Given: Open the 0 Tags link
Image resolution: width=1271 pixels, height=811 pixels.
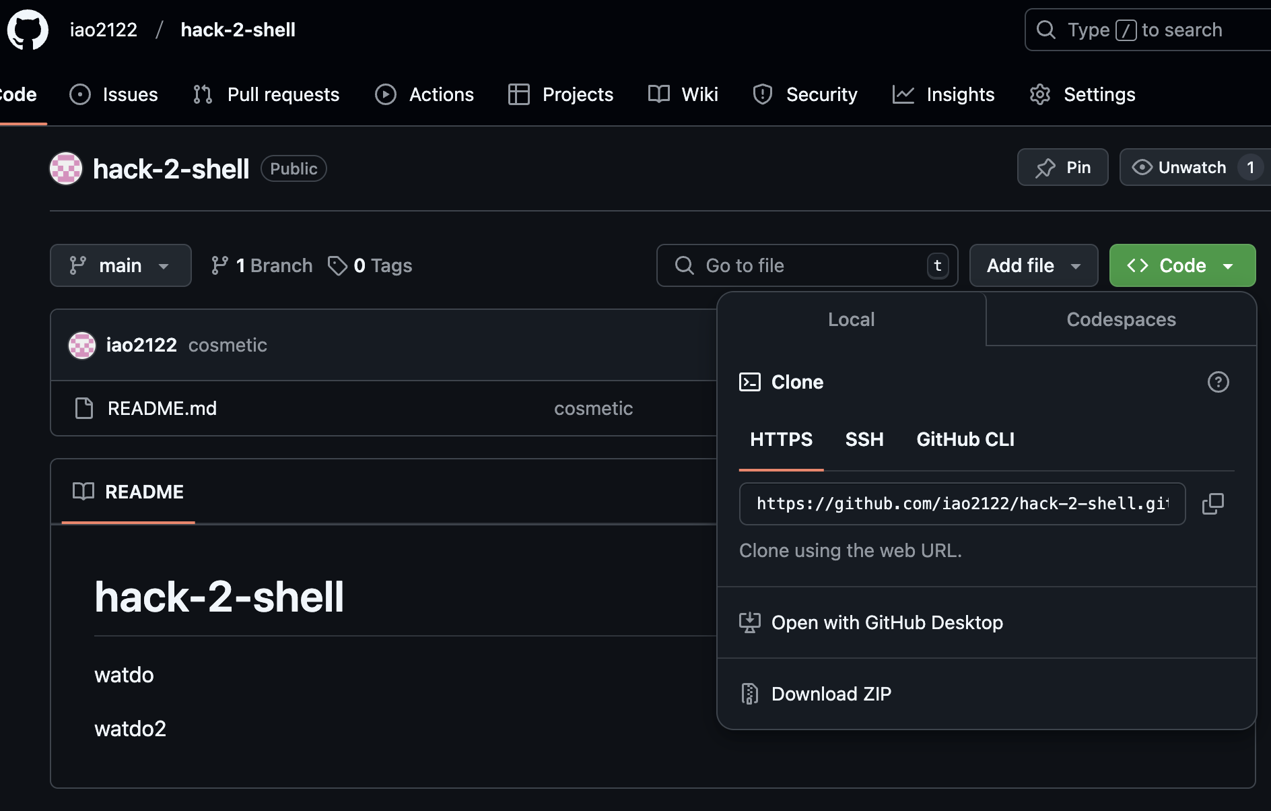Looking at the screenshot, I should click(x=370, y=265).
